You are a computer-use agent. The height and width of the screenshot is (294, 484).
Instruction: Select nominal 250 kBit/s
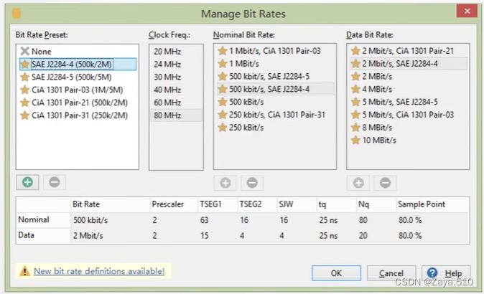[x=275, y=127]
